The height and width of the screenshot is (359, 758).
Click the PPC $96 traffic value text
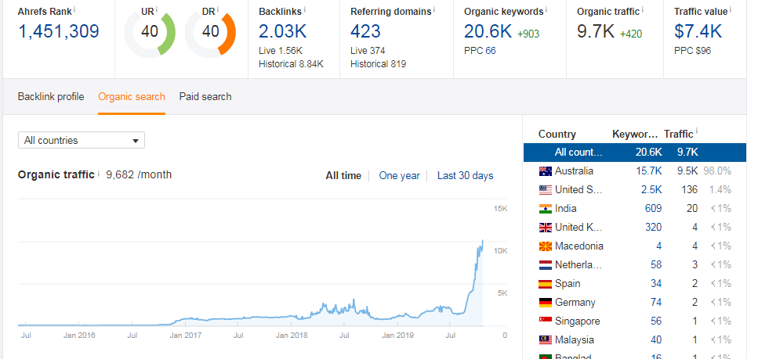[x=692, y=51]
